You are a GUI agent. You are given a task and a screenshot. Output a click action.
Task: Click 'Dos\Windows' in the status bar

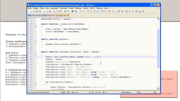tap(126, 92)
